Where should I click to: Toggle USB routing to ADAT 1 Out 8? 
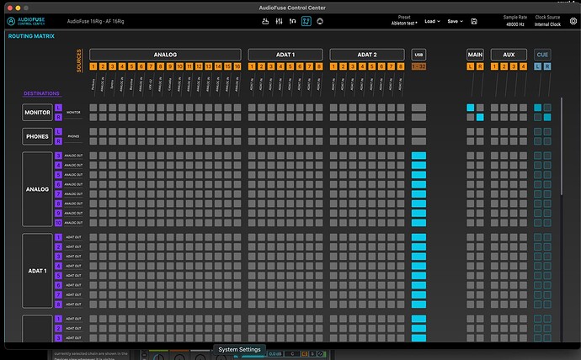(x=418, y=304)
